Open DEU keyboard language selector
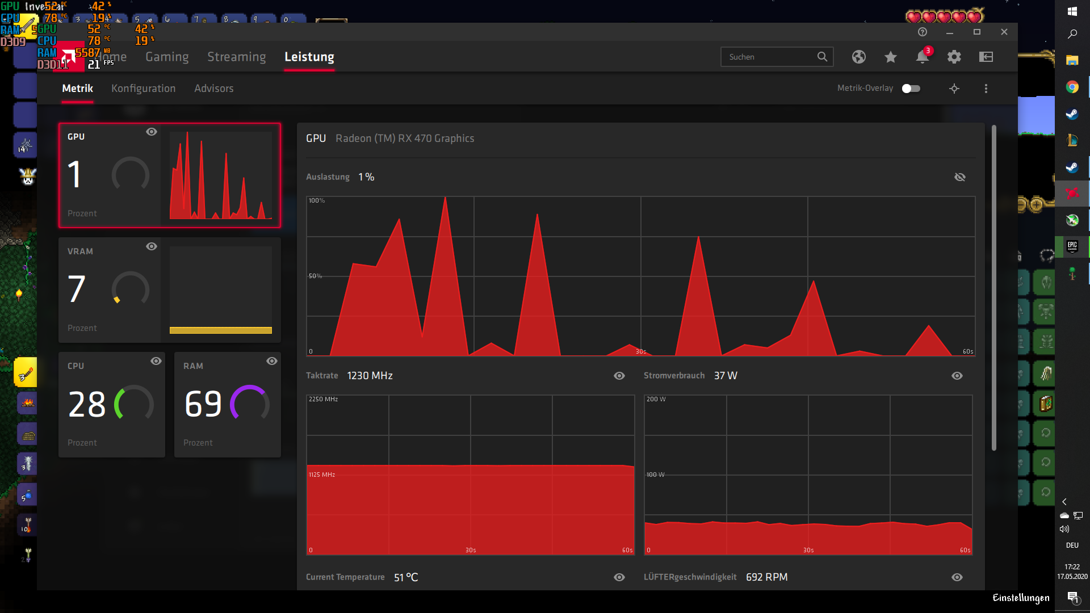1090x613 pixels. click(x=1072, y=545)
